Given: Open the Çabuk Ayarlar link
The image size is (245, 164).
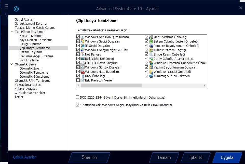Looking at the screenshot, I should 24,157.
